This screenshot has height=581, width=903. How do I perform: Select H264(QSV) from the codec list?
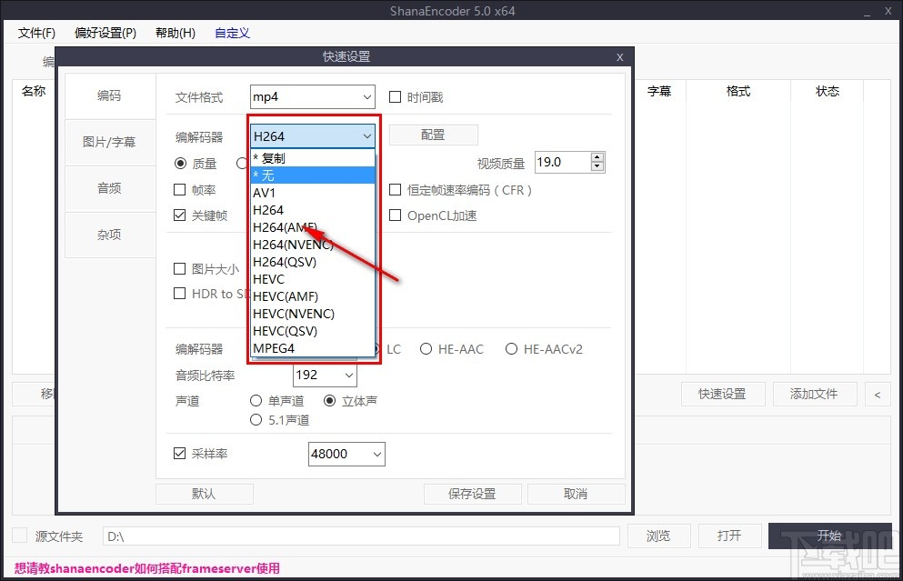coord(313,262)
